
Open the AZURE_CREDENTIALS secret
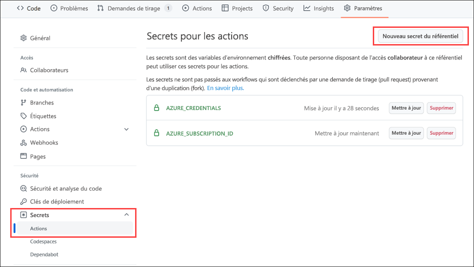194,108
